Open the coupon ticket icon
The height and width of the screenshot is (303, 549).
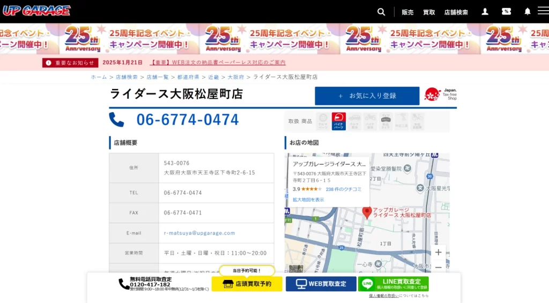[506, 12]
